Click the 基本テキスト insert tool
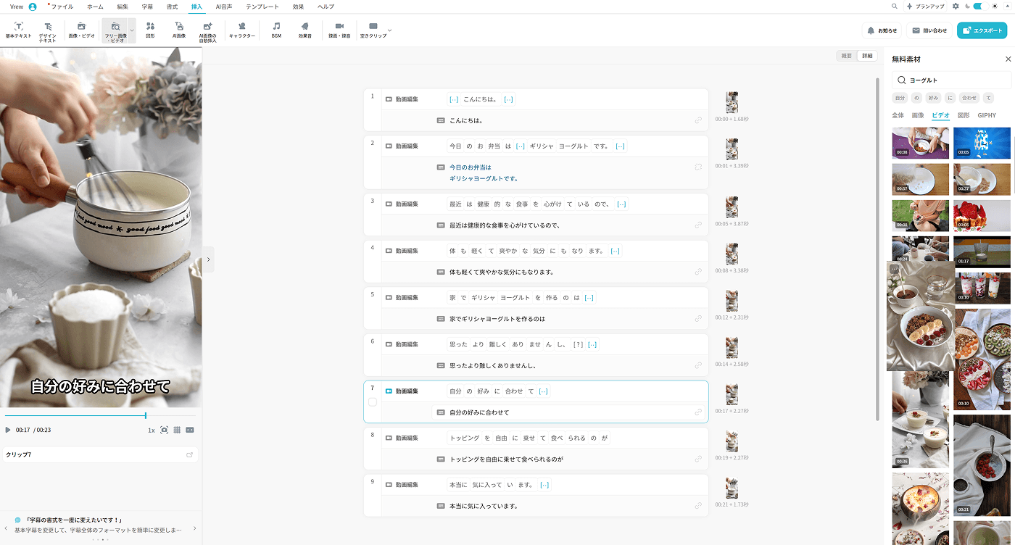The width and height of the screenshot is (1015, 545). 18,30
